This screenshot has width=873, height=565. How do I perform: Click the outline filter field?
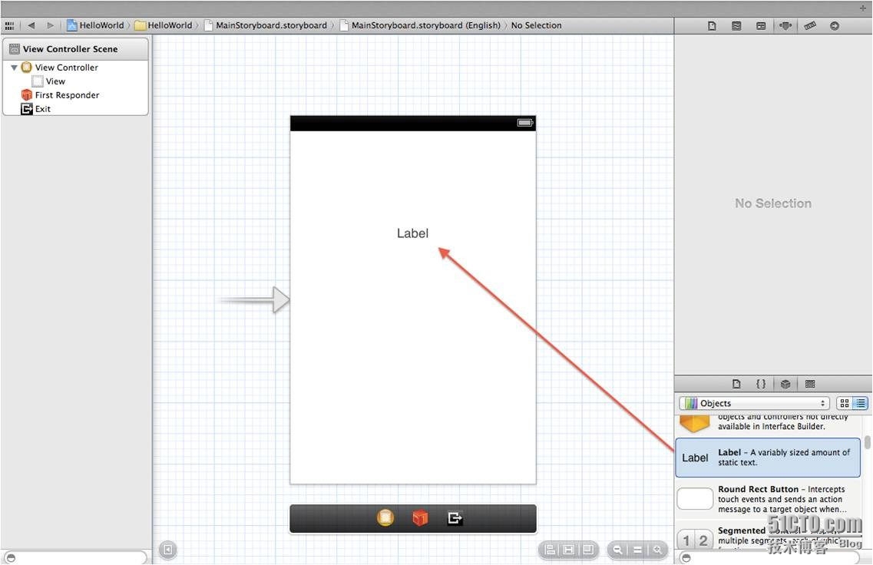tap(76, 557)
